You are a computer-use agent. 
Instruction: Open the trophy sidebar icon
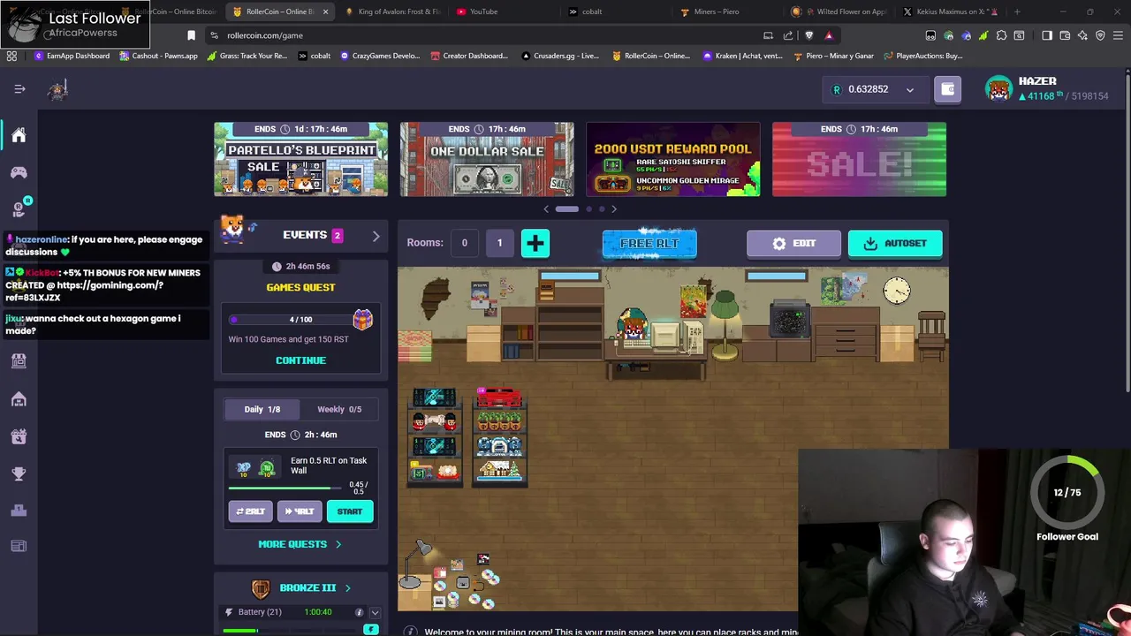[x=19, y=474]
